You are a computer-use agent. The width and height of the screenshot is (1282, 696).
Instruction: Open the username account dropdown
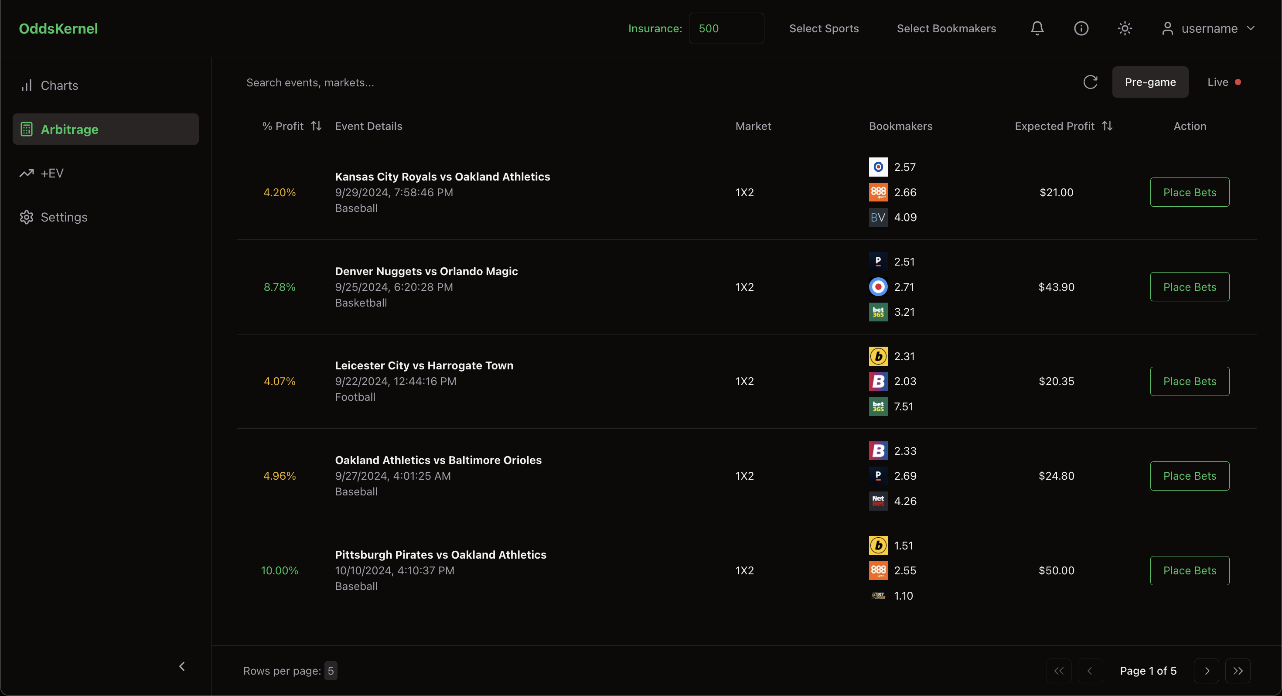point(1208,28)
